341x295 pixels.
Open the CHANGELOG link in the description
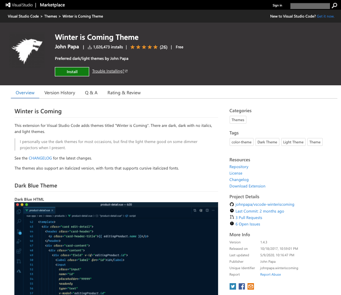(40, 158)
